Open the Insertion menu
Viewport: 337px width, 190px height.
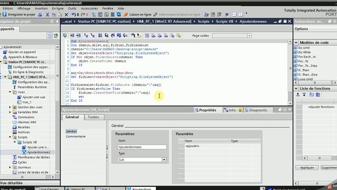tap(41, 8)
